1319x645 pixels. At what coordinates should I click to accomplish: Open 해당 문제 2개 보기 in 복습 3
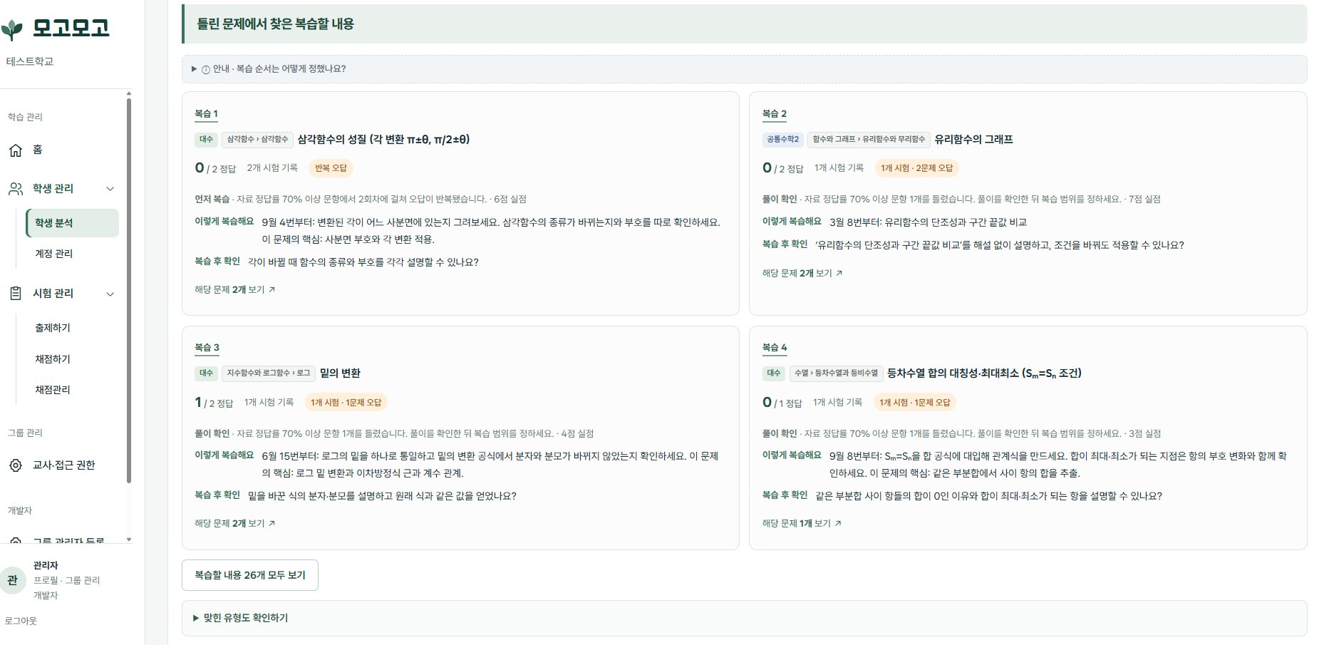[x=234, y=523]
